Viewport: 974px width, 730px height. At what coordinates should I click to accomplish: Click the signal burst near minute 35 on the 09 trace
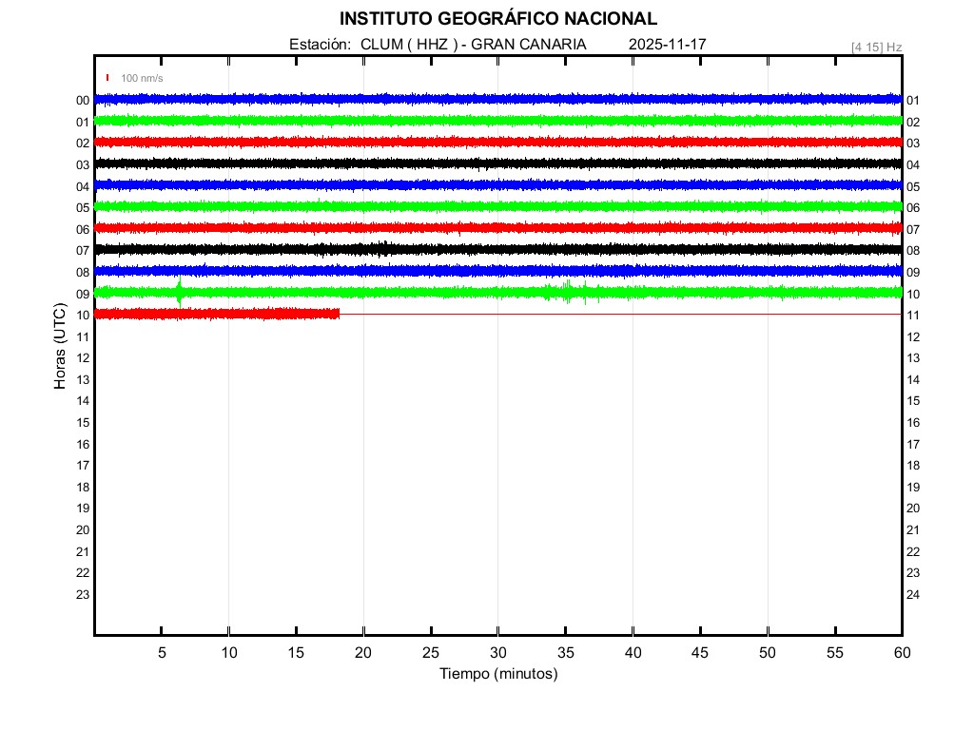568,292
